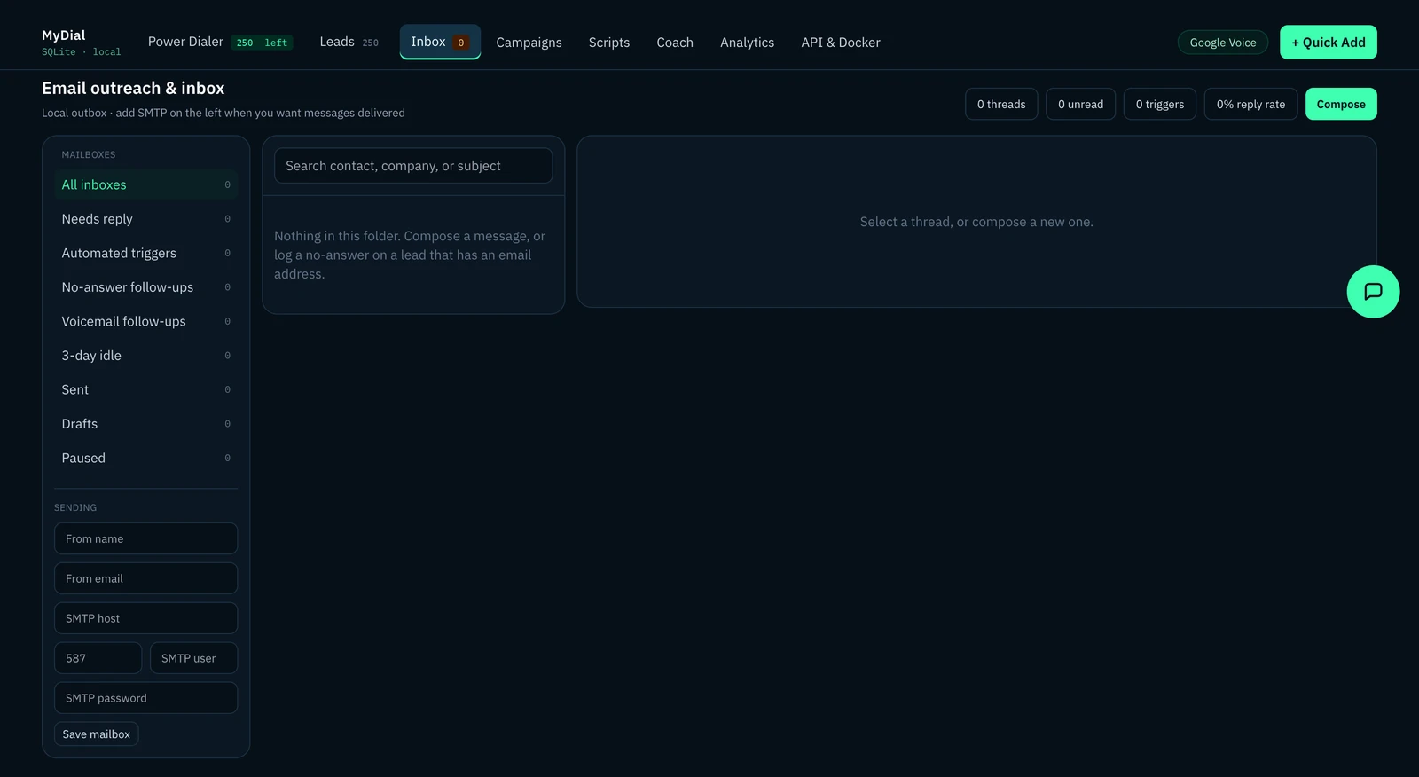1419x777 pixels.
Task: Select the Sent mailbox
Action: tap(146, 389)
